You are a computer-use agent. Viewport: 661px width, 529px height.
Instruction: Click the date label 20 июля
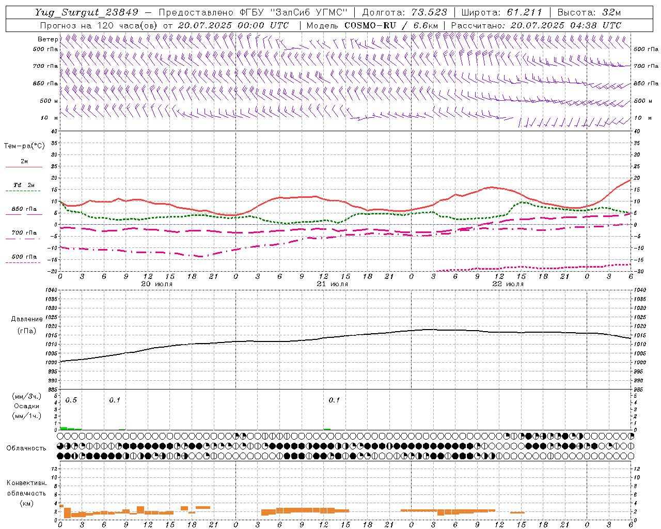(x=157, y=284)
